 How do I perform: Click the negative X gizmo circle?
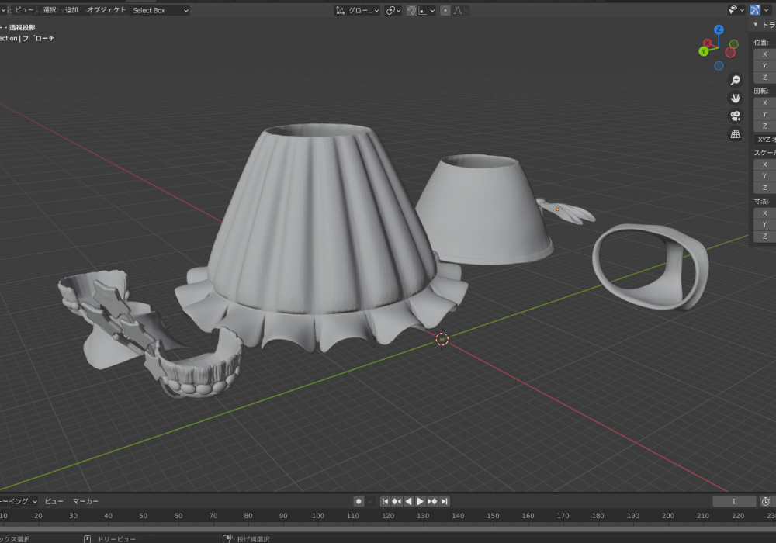[x=730, y=53]
